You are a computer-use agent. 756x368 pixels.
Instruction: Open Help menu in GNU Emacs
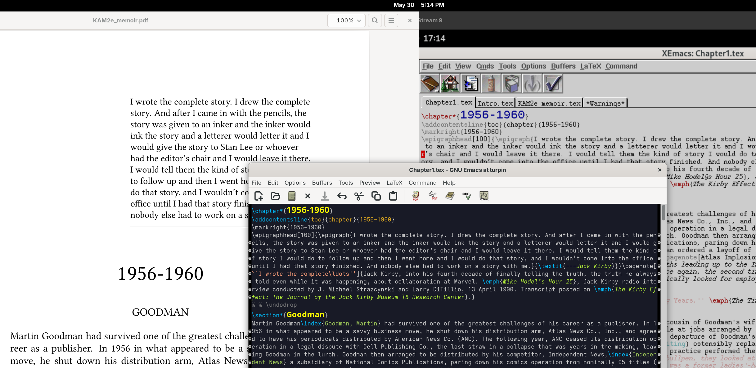[x=449, y=183]
